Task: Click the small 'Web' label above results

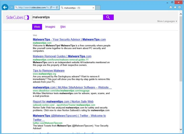Action: click(35, 35)
